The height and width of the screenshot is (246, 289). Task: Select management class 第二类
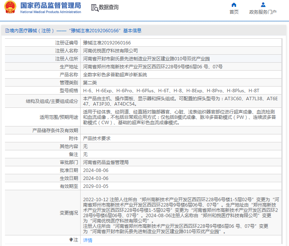tap(90, 83)
